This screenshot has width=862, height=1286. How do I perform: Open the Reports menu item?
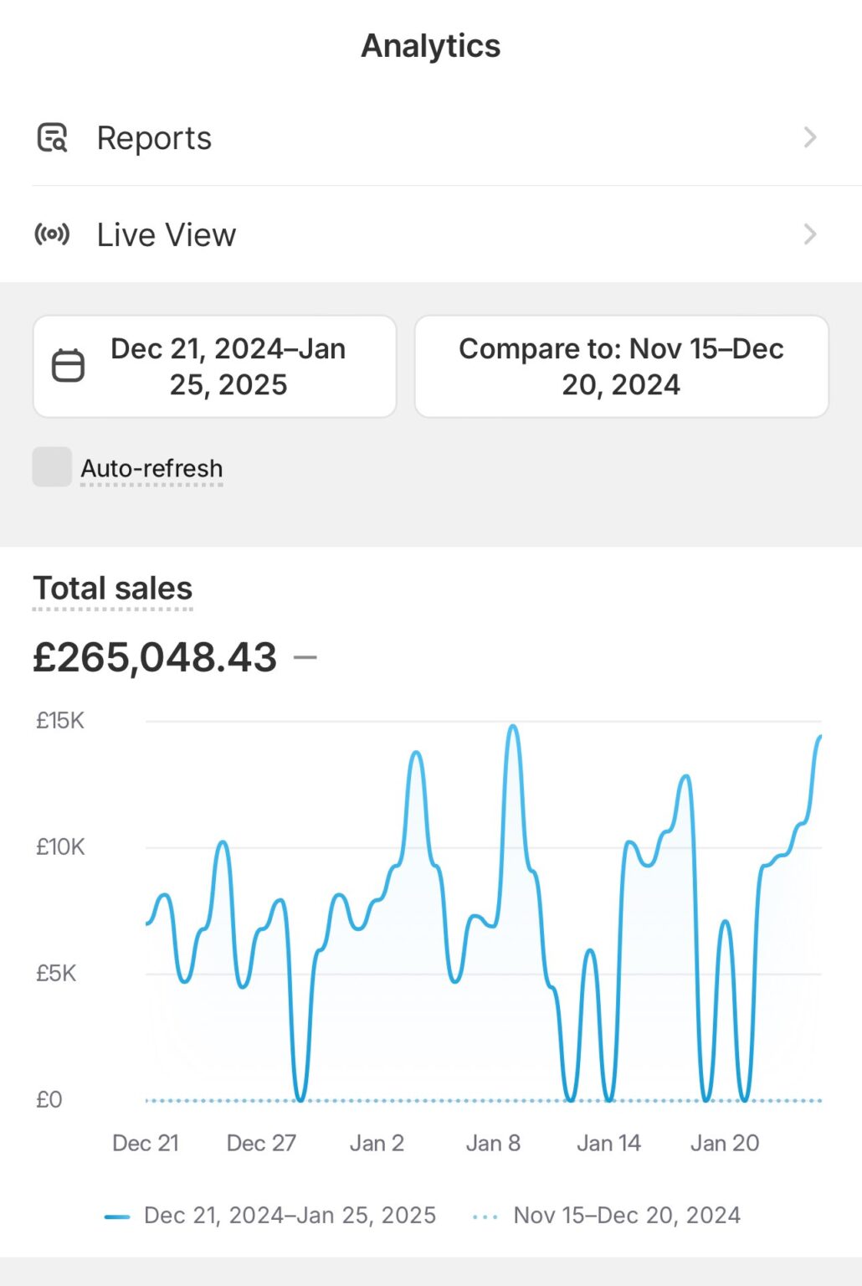click(x=155, y=138)
